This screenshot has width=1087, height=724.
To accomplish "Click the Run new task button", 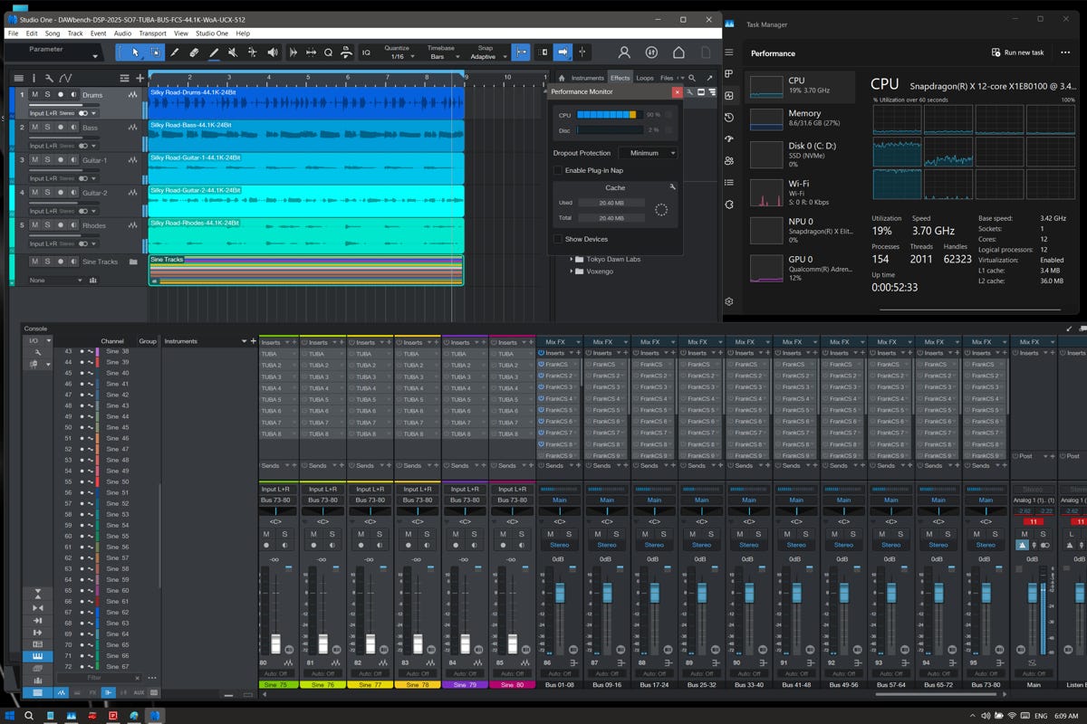I will point(1018,52).
